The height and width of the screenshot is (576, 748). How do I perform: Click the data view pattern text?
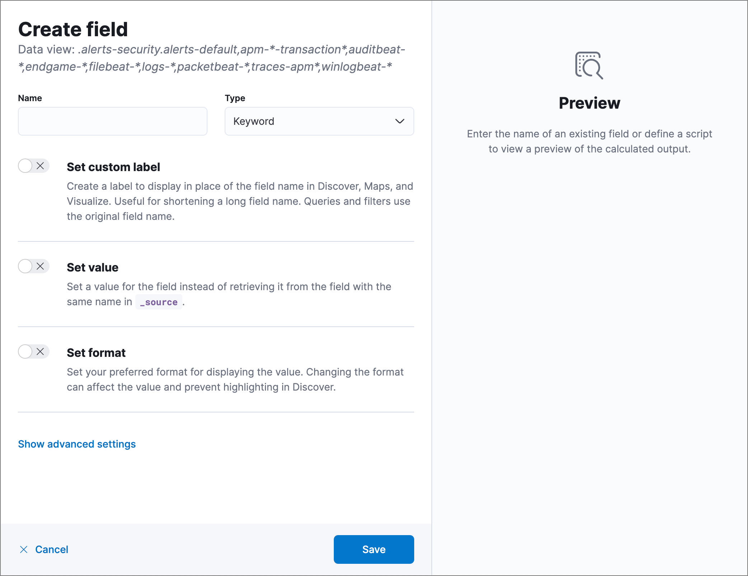pos(212,57)
